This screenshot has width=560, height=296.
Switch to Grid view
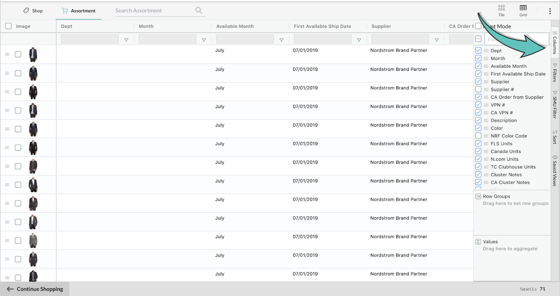point(523,10)
